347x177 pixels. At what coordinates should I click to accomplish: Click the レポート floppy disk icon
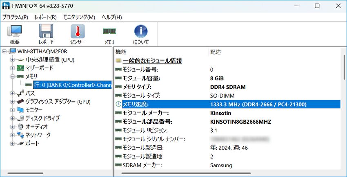pyautogui.click(x=46, y=31)
